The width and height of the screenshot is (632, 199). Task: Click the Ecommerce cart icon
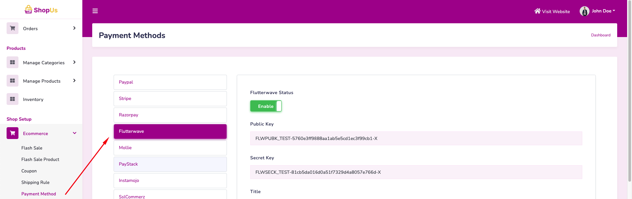pyautogui.click(x=13, y=133)
